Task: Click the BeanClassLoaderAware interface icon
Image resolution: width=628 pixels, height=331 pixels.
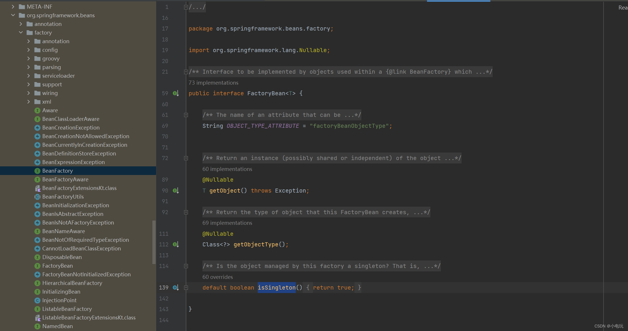Action: [x=37, y=119]
